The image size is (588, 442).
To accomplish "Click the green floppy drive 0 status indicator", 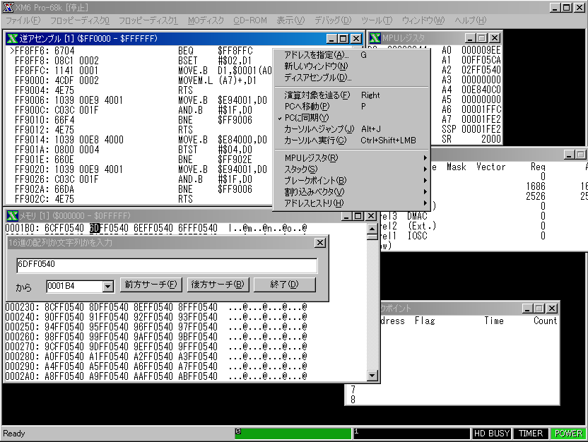I will [x=293, y=434].
